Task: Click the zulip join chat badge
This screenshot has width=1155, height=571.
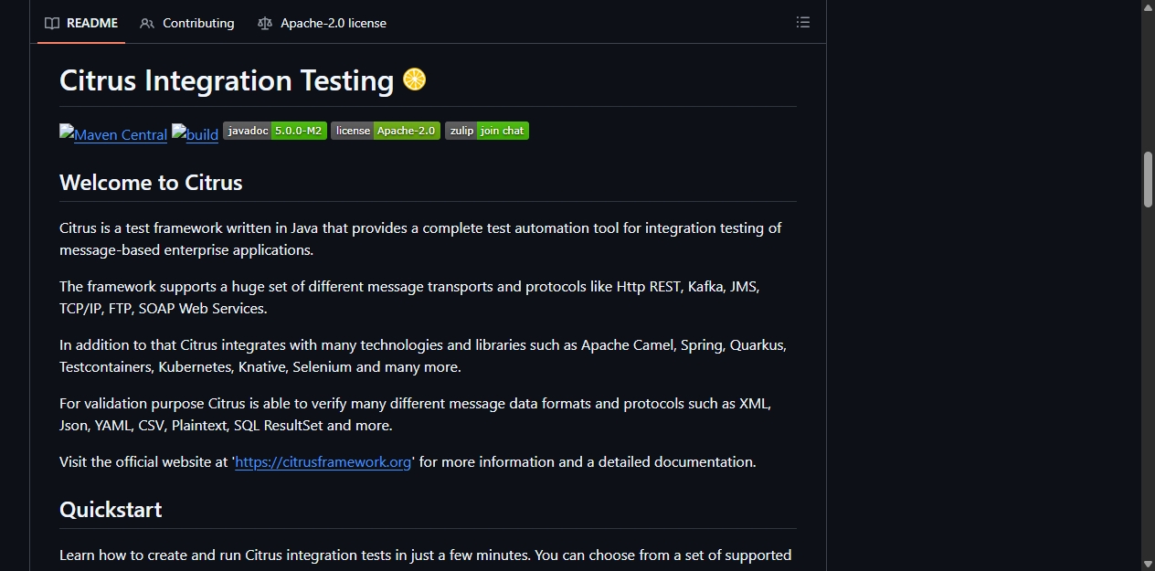Action: tap(487, 131)
